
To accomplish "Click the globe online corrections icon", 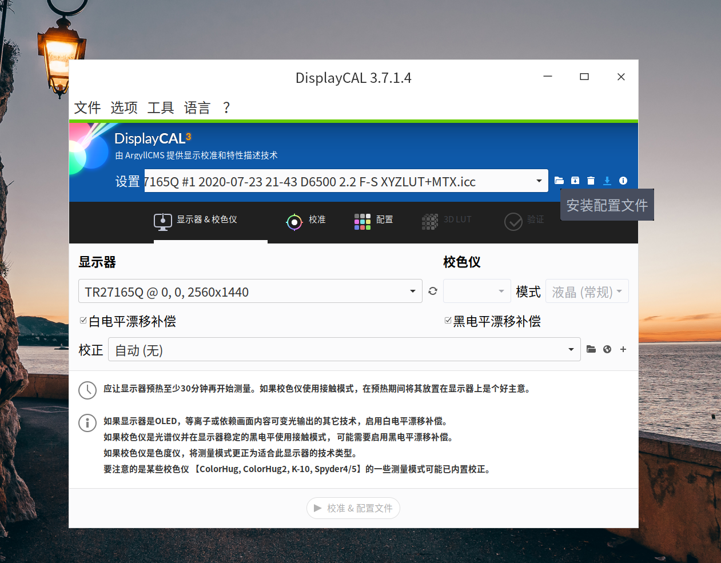I will click(x=607, y=349).
